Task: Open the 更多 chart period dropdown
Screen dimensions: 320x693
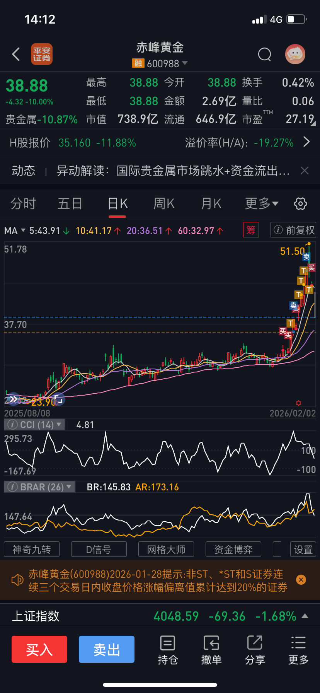Action: click(x=262, y=203)
